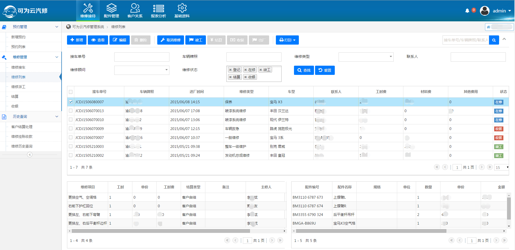Click the notification bell icon
This screenshot has height=250, width=515.
(x=467, y=11)
